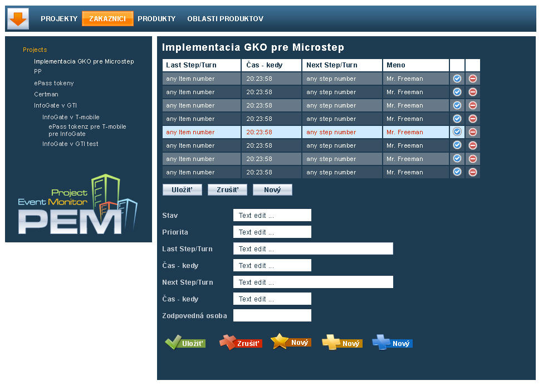Screen dimensions: 543x385
Task: Focus the Stav text field
Action: (x=272, y=215)
